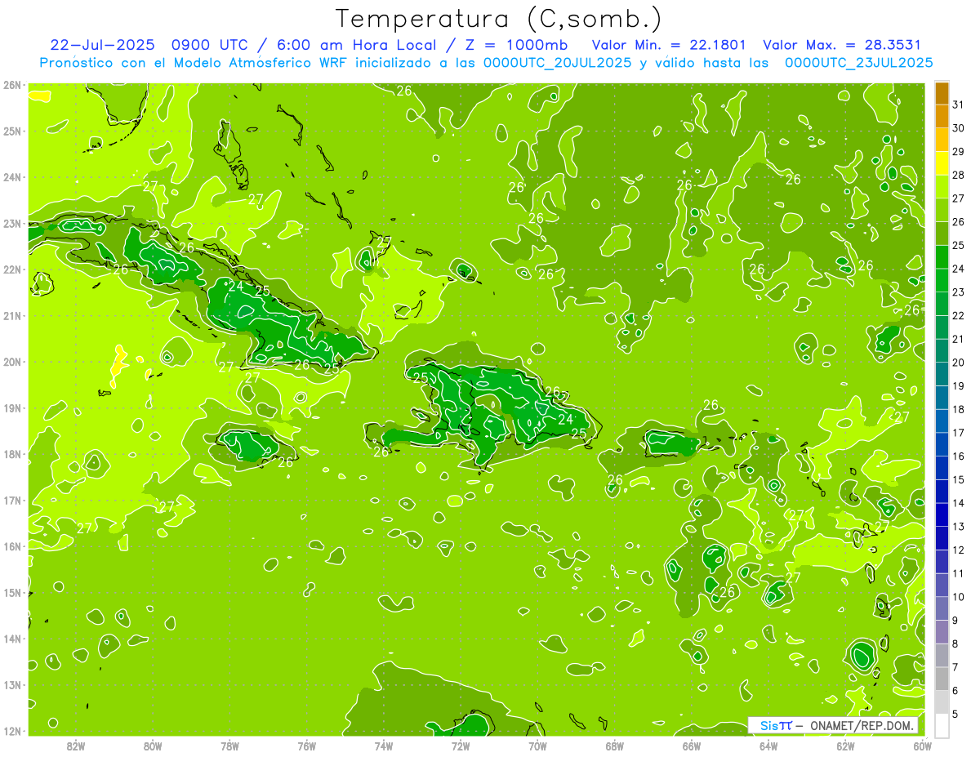
Task: Click the latitude axis label "14N"
Action: (11, 639)
